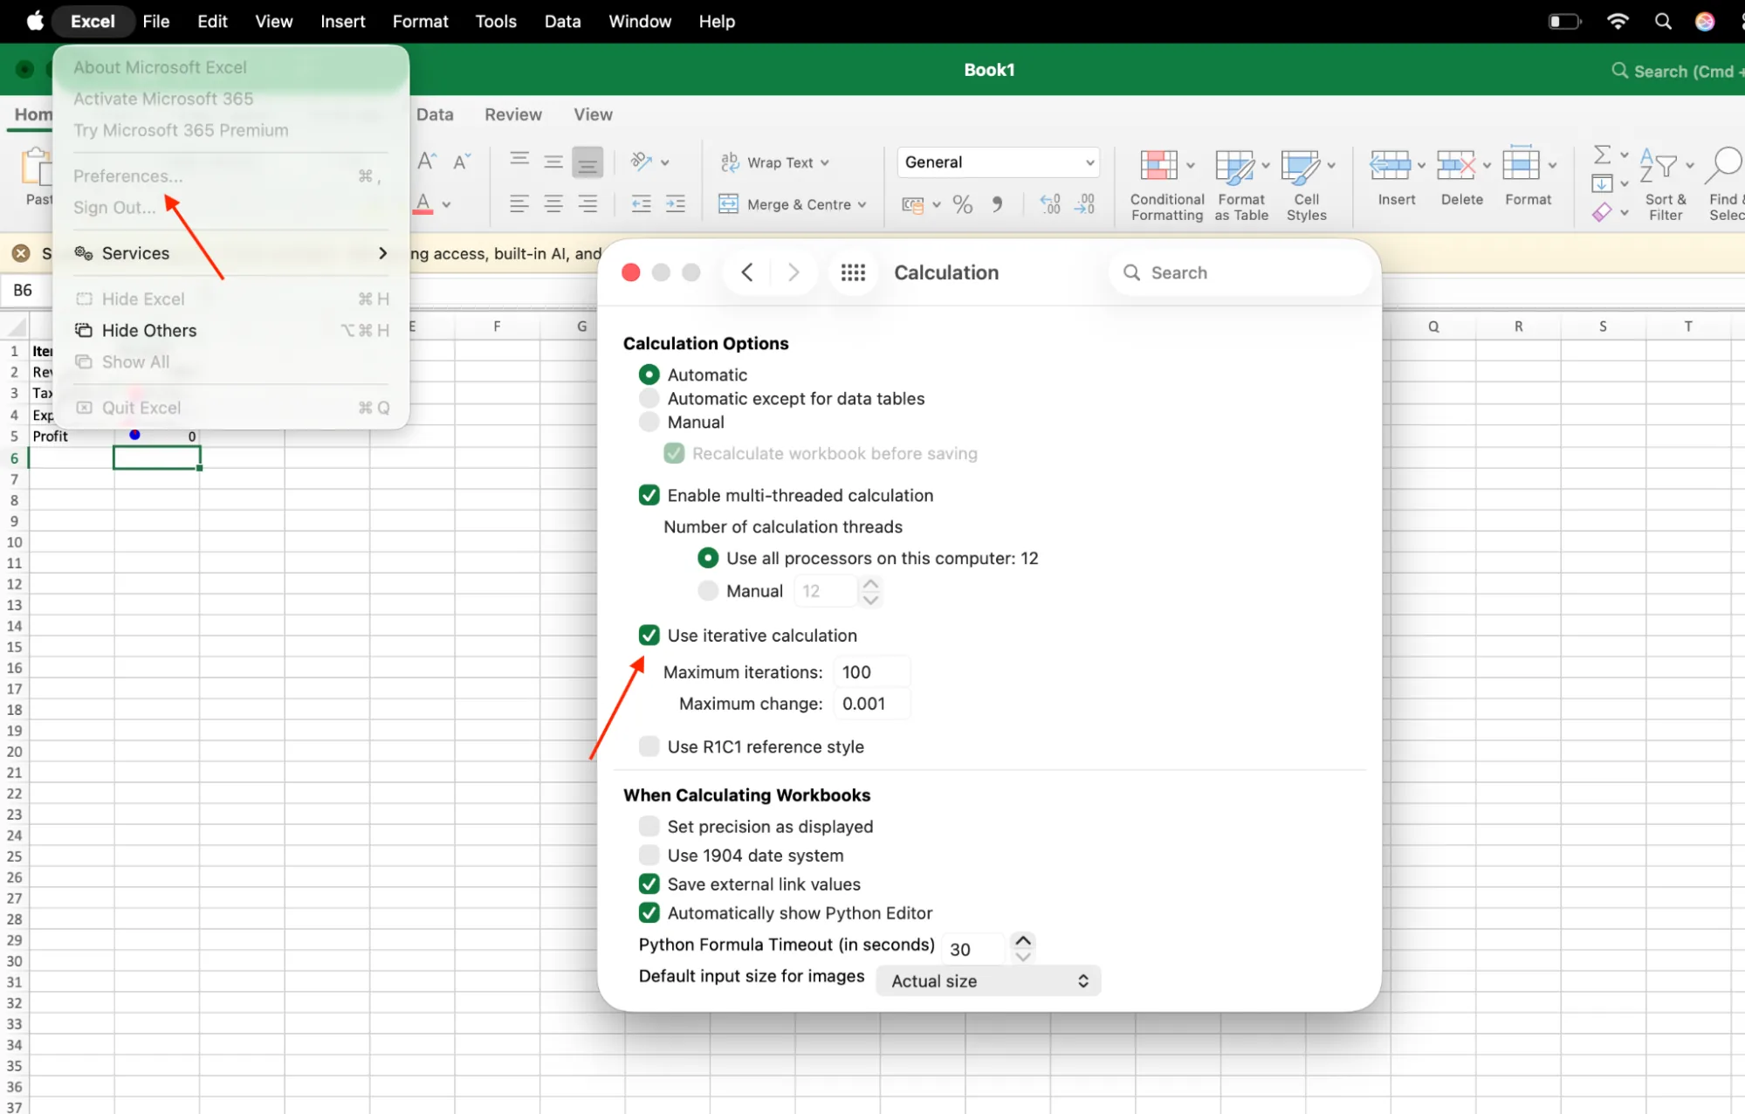This screenshot has height=1114, width=1745.
Task: Click the increase font size icon
Action: coord(427,161)
